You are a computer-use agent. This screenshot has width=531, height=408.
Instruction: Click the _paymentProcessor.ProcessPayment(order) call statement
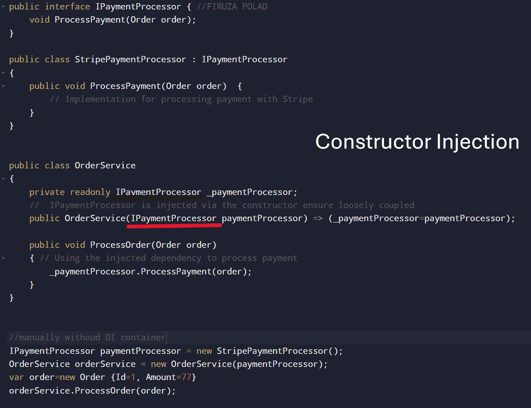[151, 271]
